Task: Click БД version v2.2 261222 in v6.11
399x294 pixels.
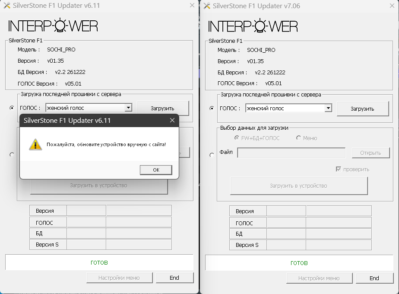Action: click(x=70, y=72)
